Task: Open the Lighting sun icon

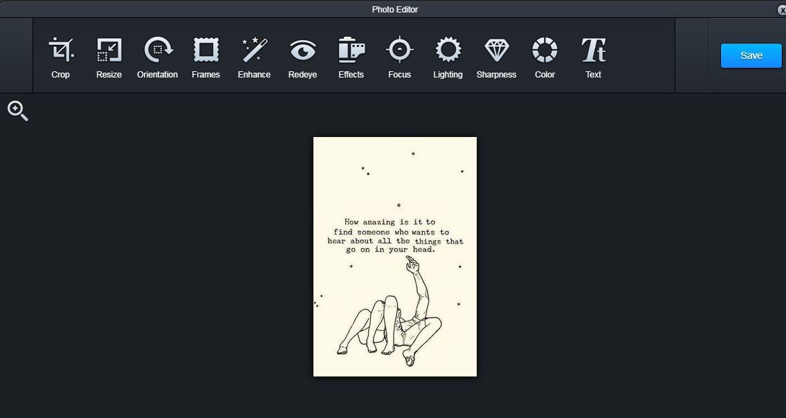Action: click(448, 50)
